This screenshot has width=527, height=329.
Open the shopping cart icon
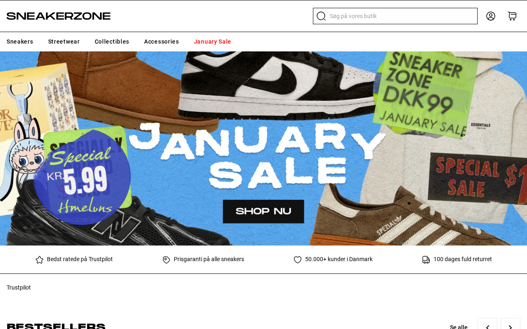click(512, 16)
